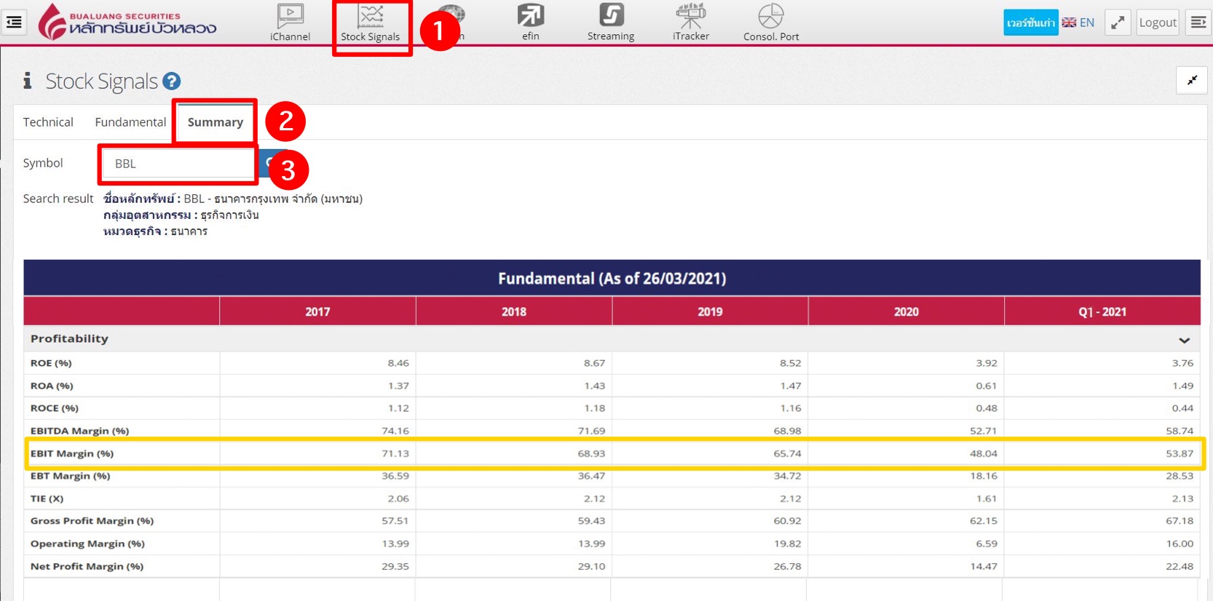The image size is (1213, 601).
Task: Click the Profitability section title
Action: pyautogui.click(x=69, y=338)
